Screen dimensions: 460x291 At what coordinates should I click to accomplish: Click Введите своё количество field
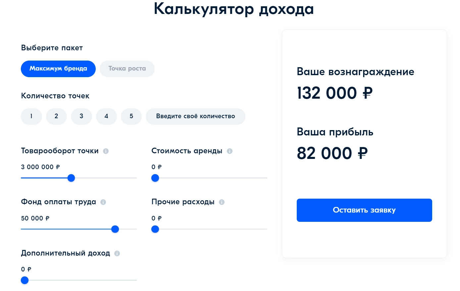pyautogui.click(x=195, y=116)
